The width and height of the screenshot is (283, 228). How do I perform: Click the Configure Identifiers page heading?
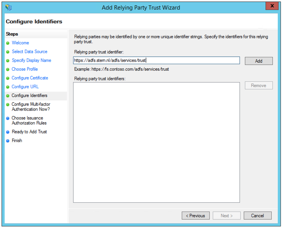(x=34, y=21)
